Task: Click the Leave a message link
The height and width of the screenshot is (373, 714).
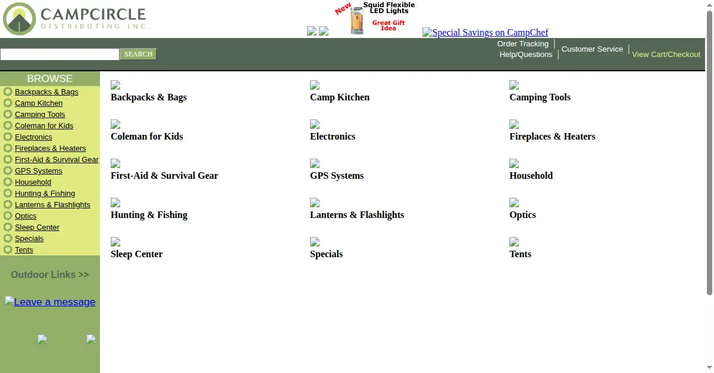Action: [x=50, y=302]
